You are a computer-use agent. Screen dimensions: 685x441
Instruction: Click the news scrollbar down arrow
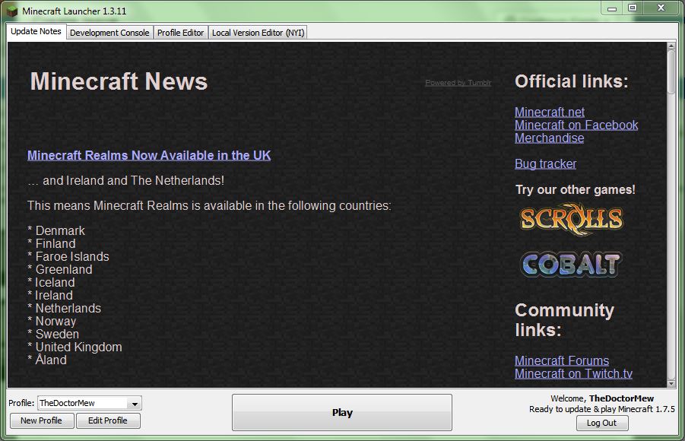pos(671,383)
